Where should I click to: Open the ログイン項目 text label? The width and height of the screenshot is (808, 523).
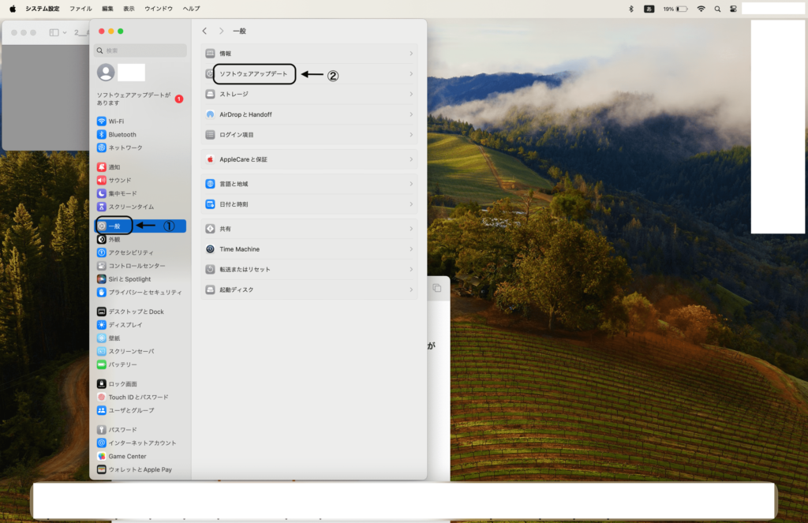[x=237, y=135]
